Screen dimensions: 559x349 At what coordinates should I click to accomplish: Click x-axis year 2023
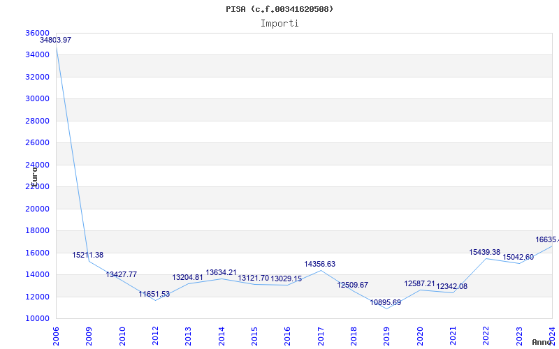[x=519, y=336]
